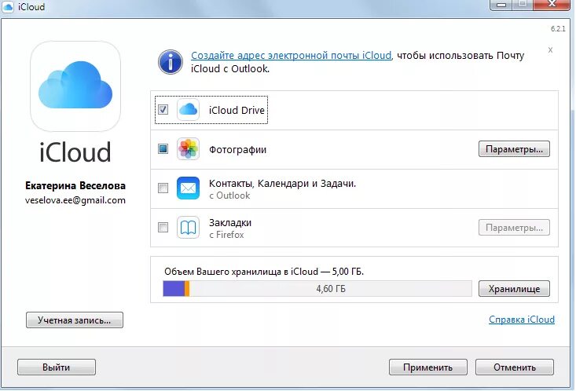This screenshot has width=576, height=391.
Task: Click the с Firefox subtitle
Action: point(226,235)
